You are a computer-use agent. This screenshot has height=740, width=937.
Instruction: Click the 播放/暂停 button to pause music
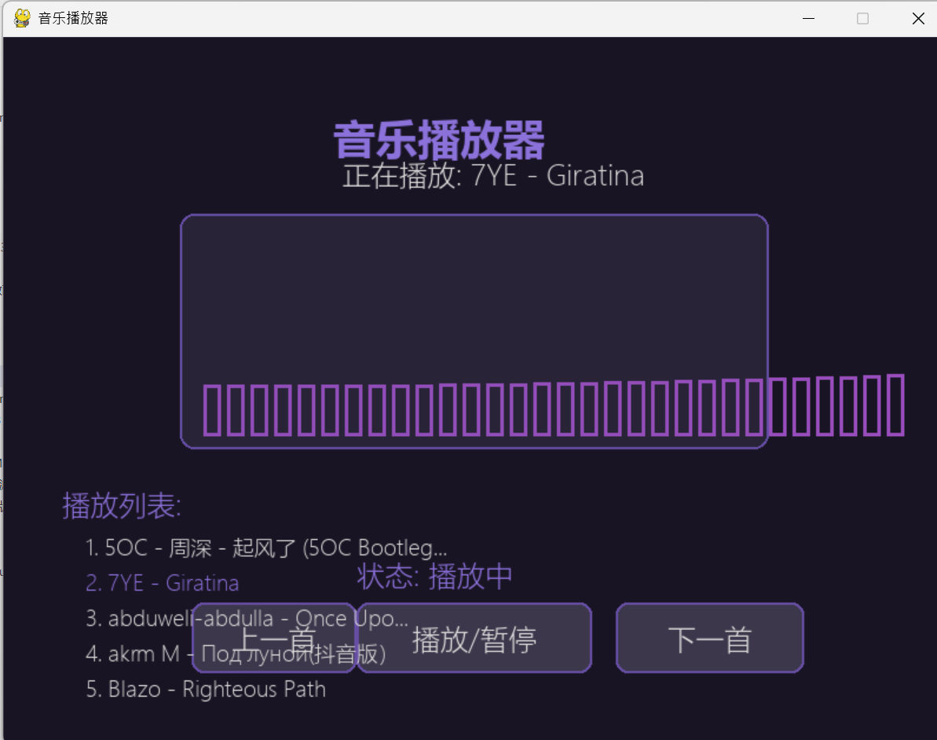[474, 638]
